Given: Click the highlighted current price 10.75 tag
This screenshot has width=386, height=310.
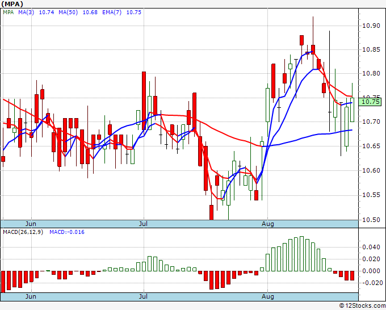Looking at the screenshot, I should coord(370,102).
